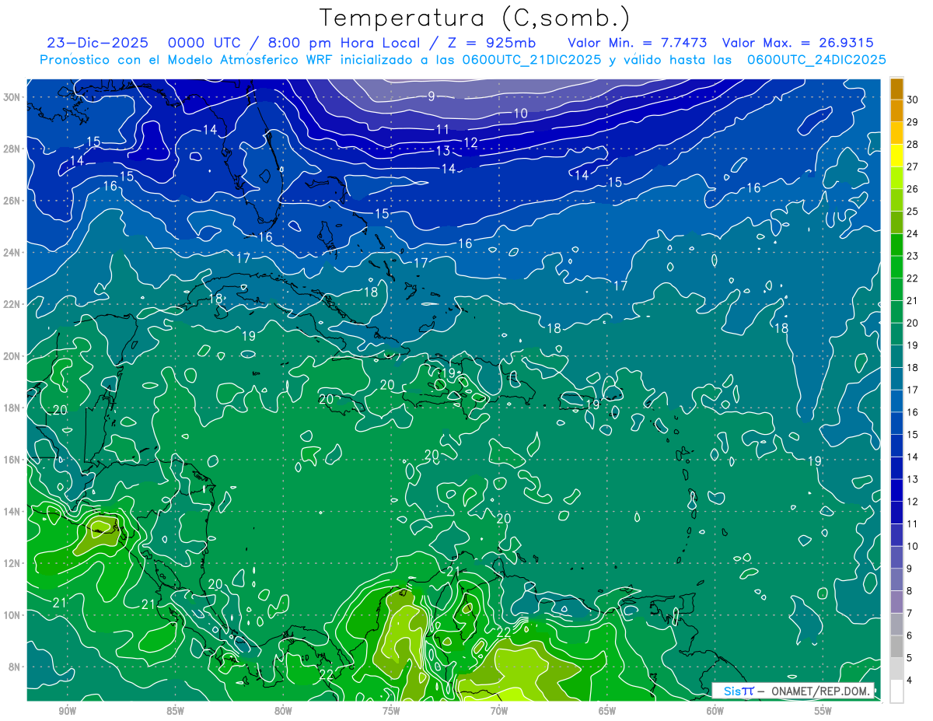Image resolution: width=933 pixels, height=721 pixels.
Task: Click the '8N' latitude axis label
Action: point(15,667)
